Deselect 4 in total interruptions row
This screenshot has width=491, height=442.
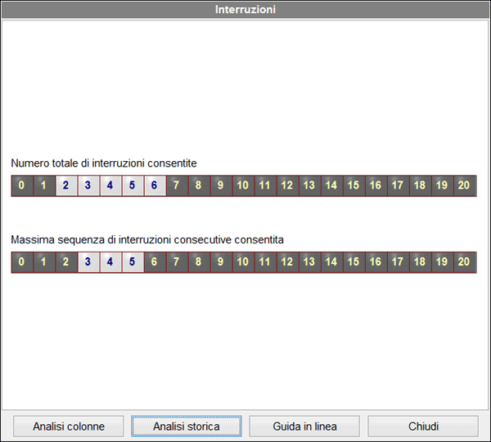[x=110, y=185]
